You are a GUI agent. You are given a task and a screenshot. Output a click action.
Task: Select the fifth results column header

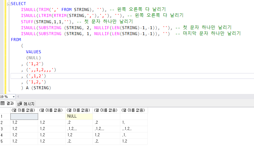click(x=134, y=110)
